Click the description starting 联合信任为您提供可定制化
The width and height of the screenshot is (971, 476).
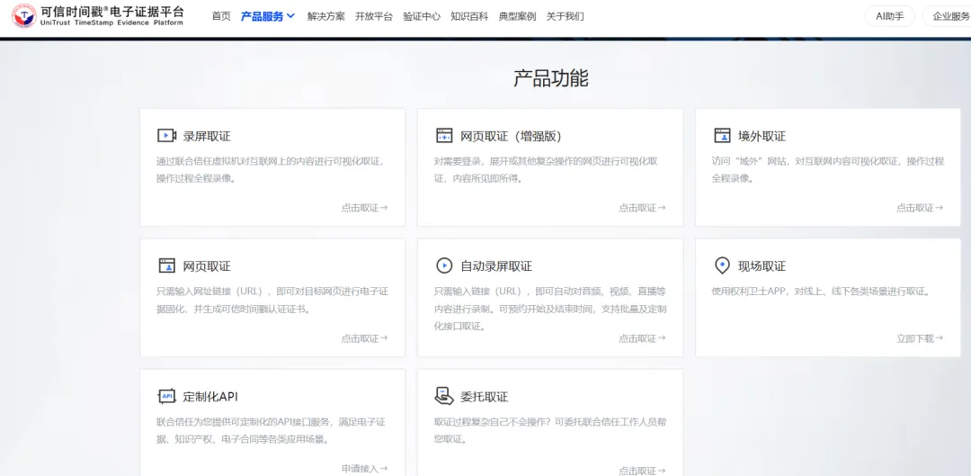pos(272,430)
